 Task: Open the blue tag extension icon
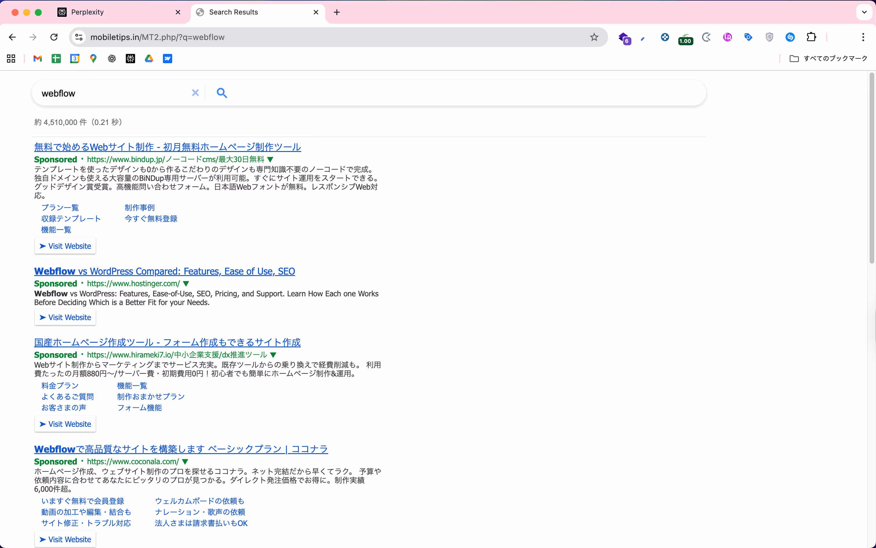click(748, 37)
